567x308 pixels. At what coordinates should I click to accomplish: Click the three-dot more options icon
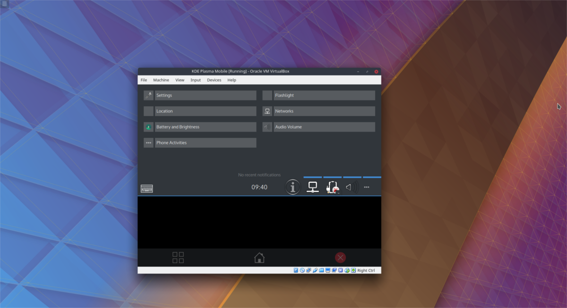pos(367,187)
